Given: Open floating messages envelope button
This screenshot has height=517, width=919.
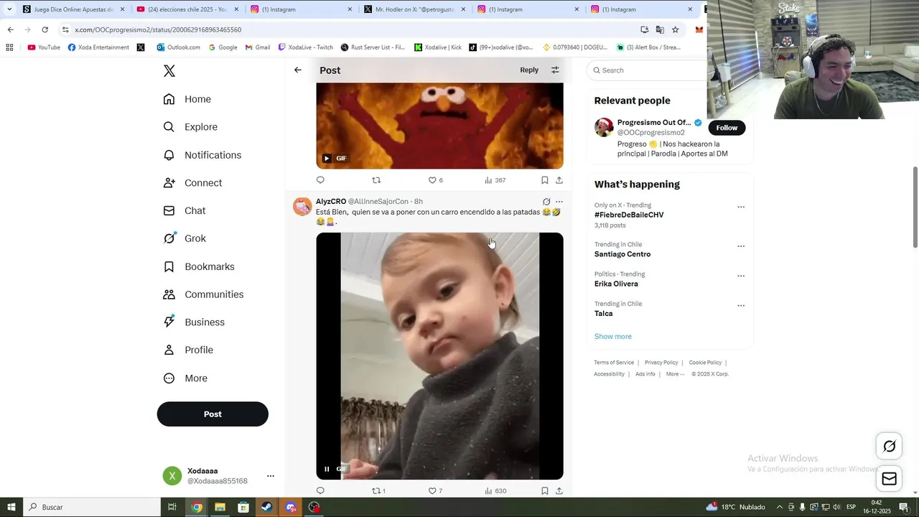Looking at the screenshot, I should (889, 479).
